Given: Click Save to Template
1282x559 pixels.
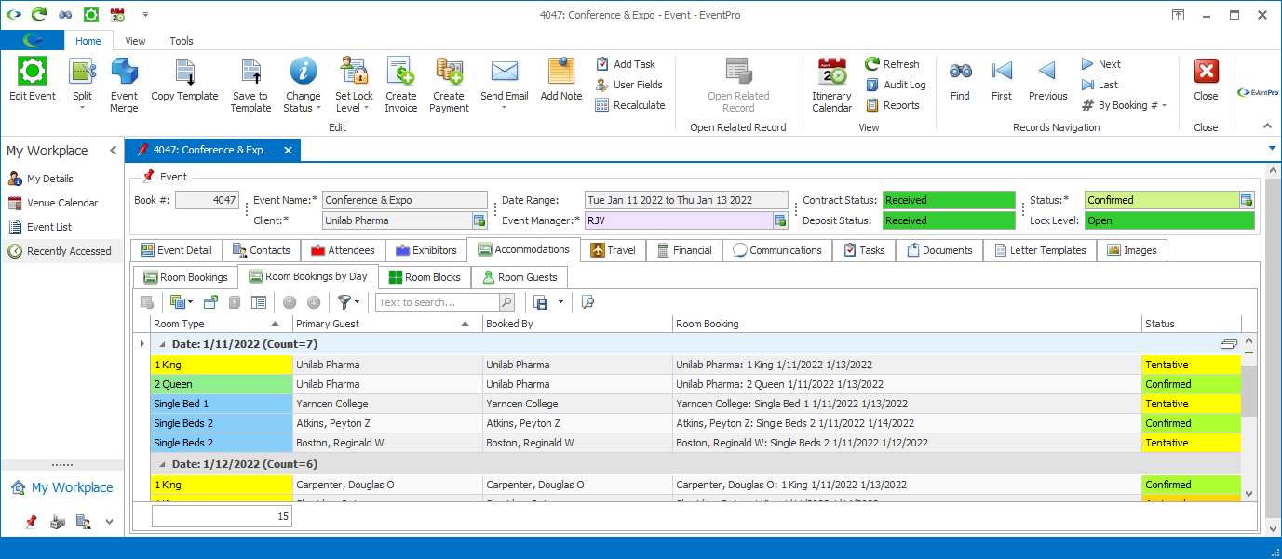Looking at the screenshot, I should [x=250, y=72].
